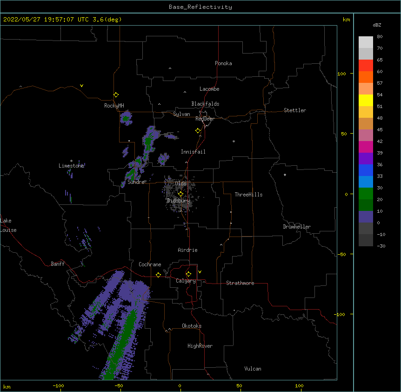
Task: Click the Base_Reflectivity title text
Action: (x=200, y=7)
